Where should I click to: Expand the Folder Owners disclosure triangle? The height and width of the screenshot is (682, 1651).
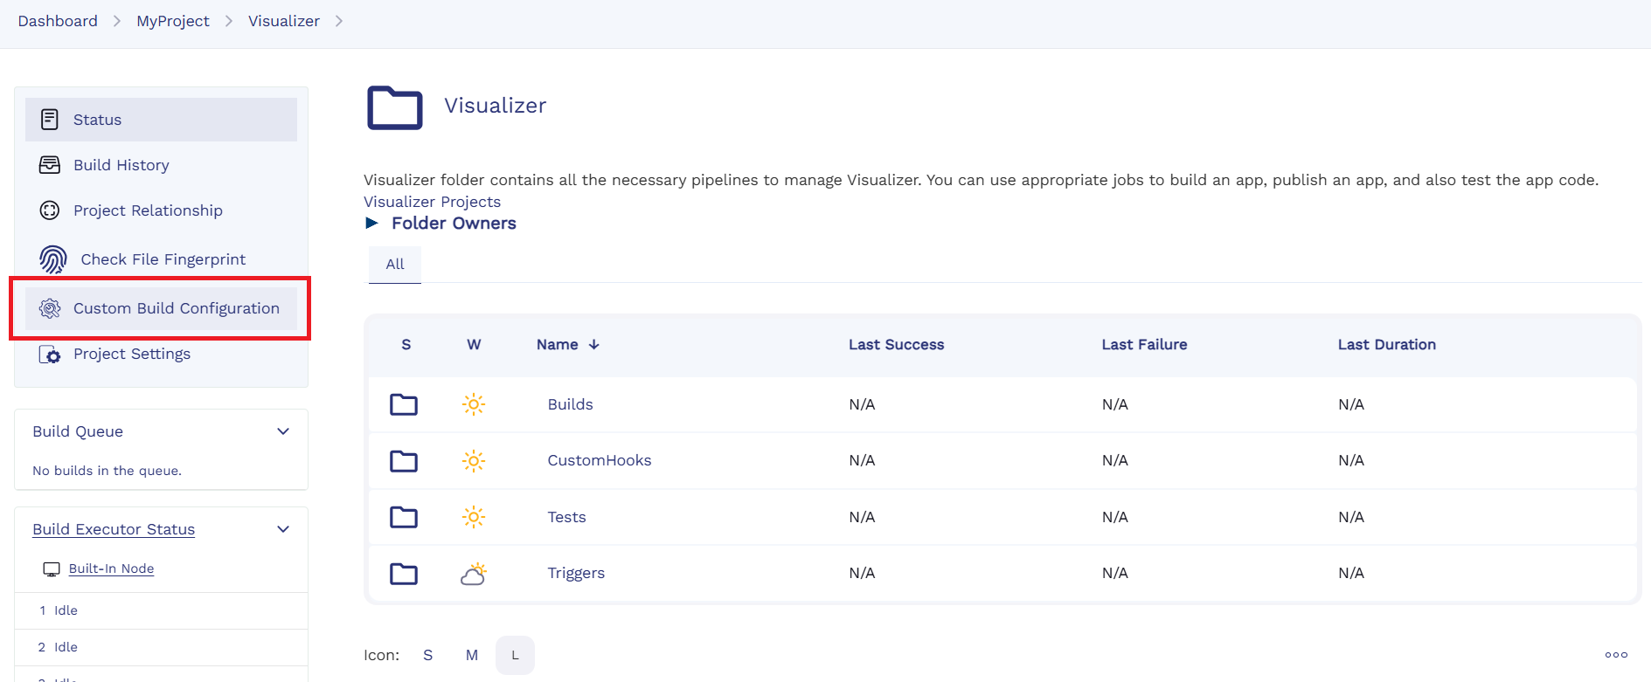coord(372,223)
